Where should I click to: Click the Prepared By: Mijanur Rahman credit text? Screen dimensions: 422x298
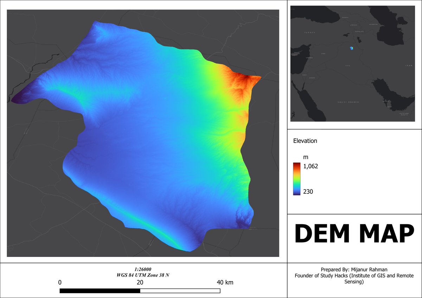coord(355,269)
